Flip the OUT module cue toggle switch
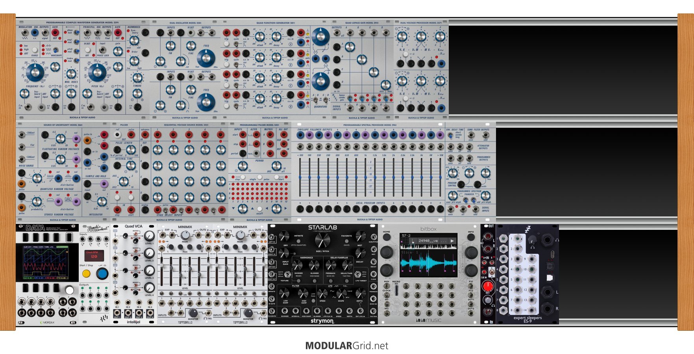The width and height of the screenshot is (694, 354). (491, 271)
